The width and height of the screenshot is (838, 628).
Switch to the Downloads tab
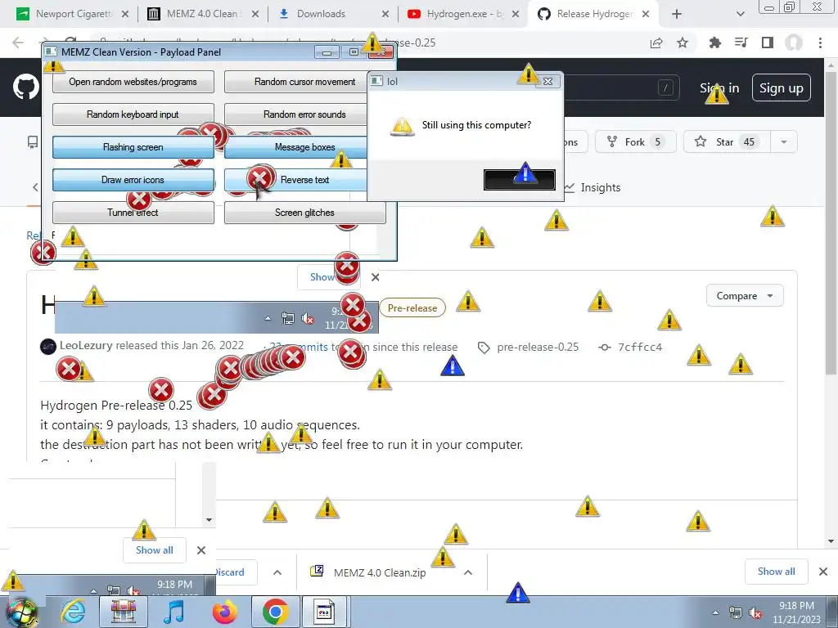coord(333,14)
